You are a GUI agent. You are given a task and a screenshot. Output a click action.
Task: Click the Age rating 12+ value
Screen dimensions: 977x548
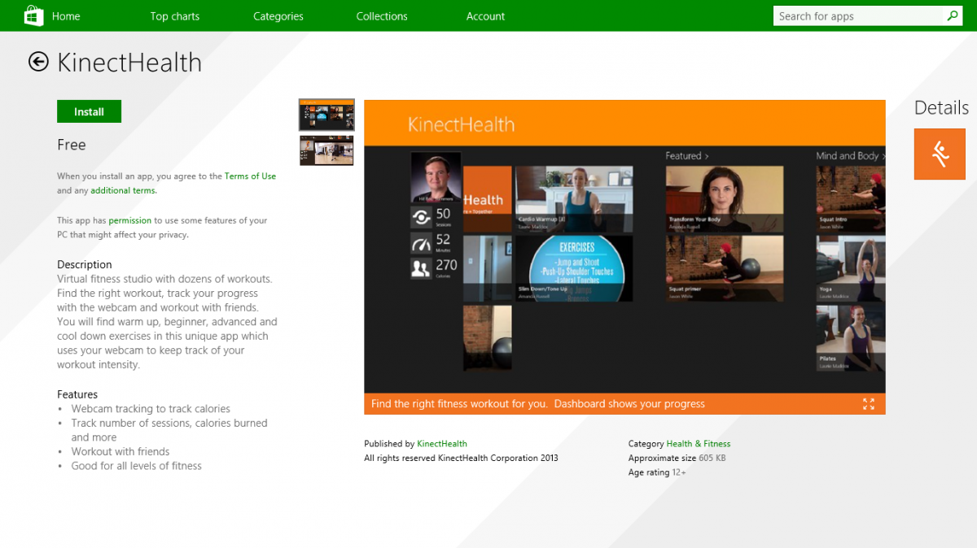click(679, 472)
